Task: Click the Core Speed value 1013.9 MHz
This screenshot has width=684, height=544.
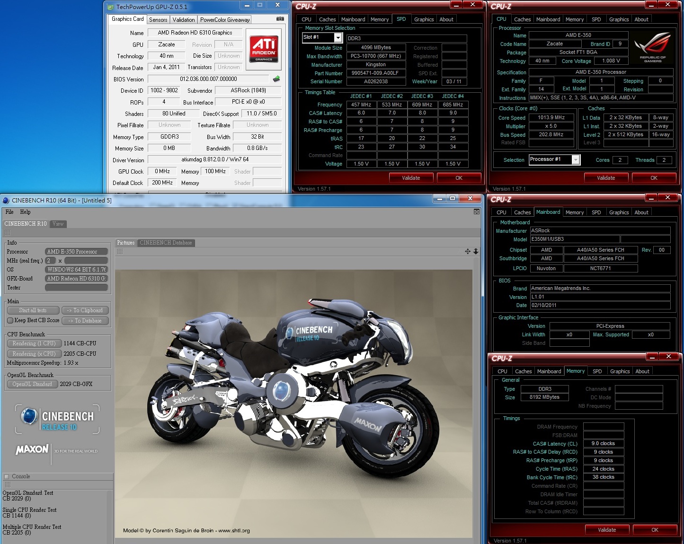Action: (x=551, y=118)
